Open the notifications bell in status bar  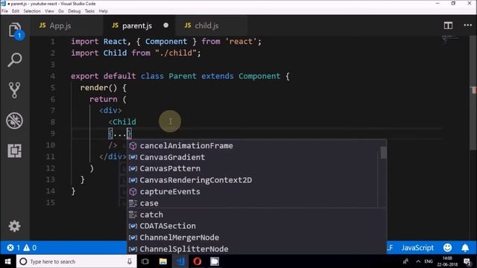(465, 248)
